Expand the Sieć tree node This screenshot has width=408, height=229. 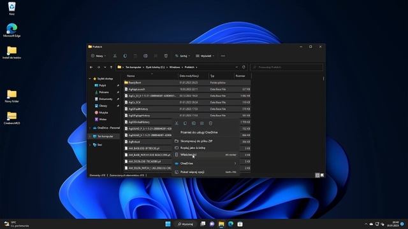[90, 145]
